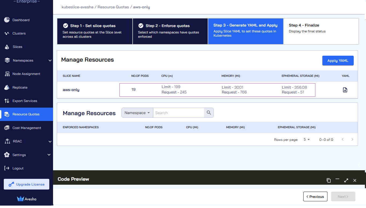Viewport: 366px width, 208px height.
Task: Open Replicate page
Action: pos(20,88)
